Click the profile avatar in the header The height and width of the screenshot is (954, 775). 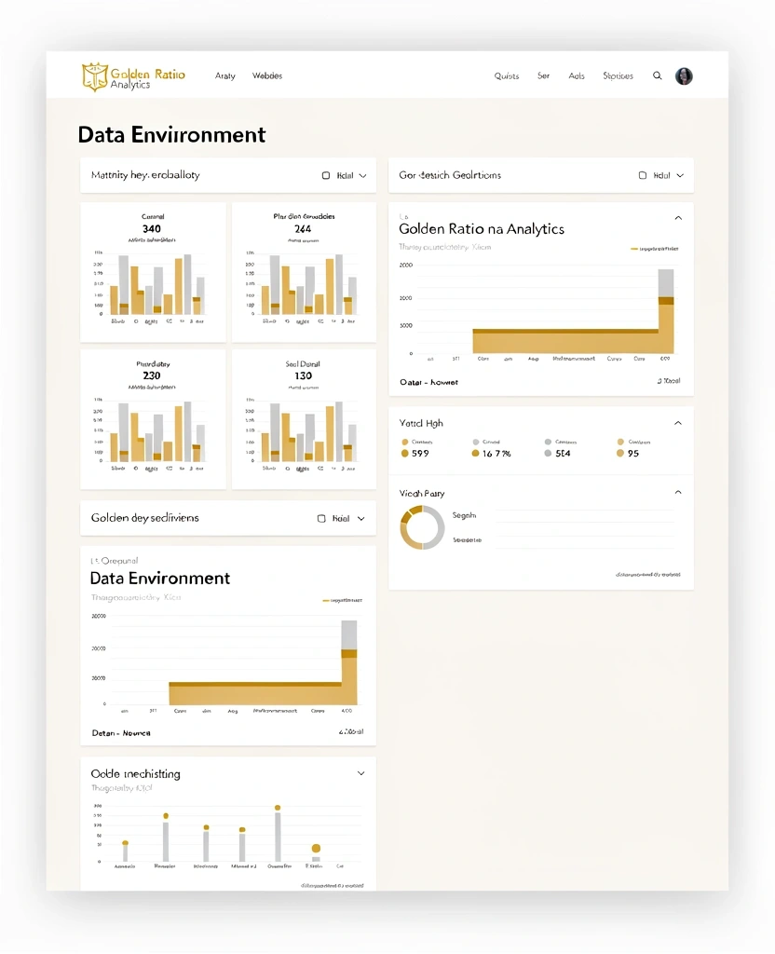click(684, 75)
